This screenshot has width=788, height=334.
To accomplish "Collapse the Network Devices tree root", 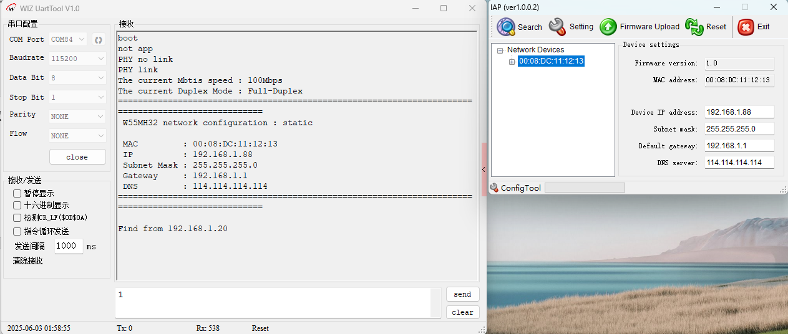I will pos(500,50).
